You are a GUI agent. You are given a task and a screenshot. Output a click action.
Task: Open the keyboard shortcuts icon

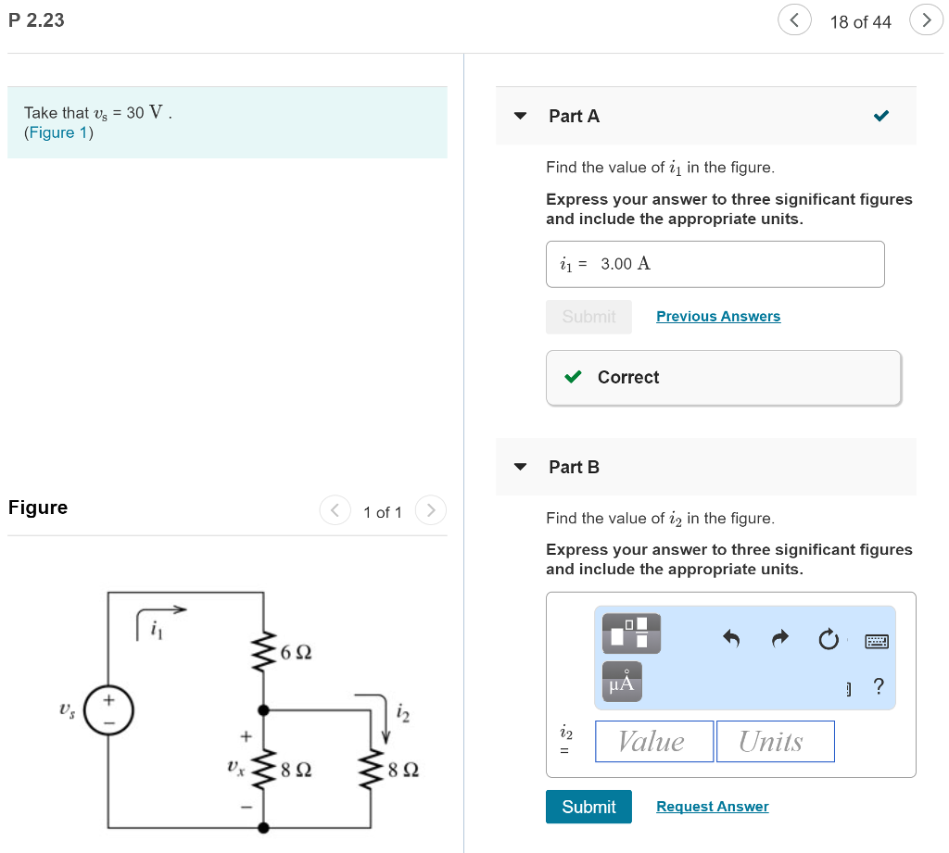click(x=876, y=640)
